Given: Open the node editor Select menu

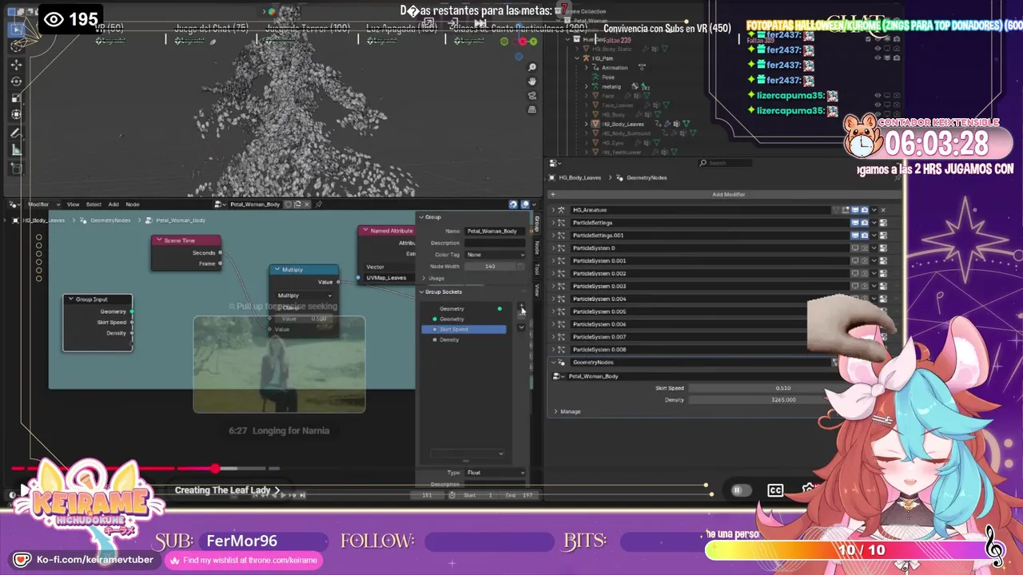Looking at the screenshot, I should coord(94,204).
